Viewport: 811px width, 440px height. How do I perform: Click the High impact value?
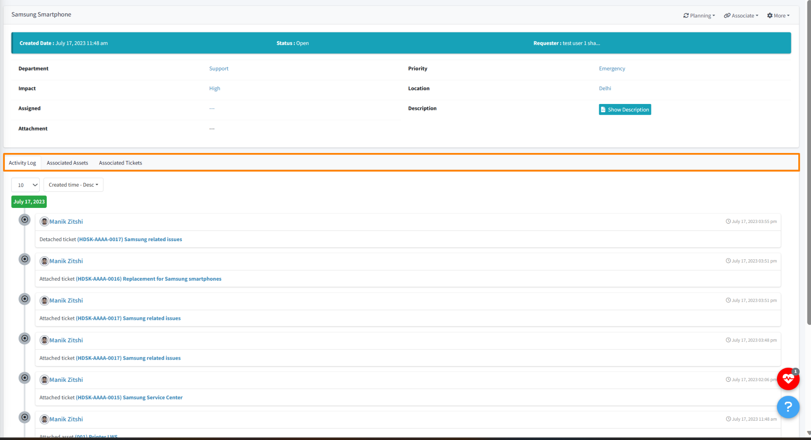point(215,89)
